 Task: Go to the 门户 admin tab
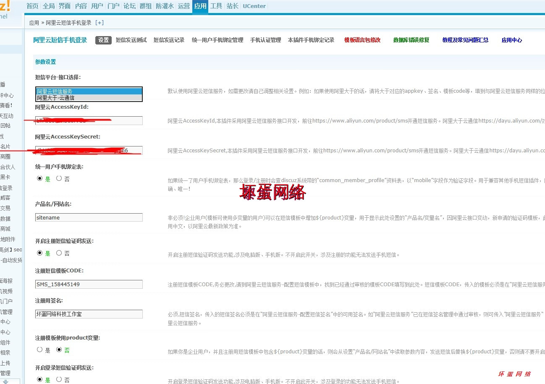click(x=113, y=6)
